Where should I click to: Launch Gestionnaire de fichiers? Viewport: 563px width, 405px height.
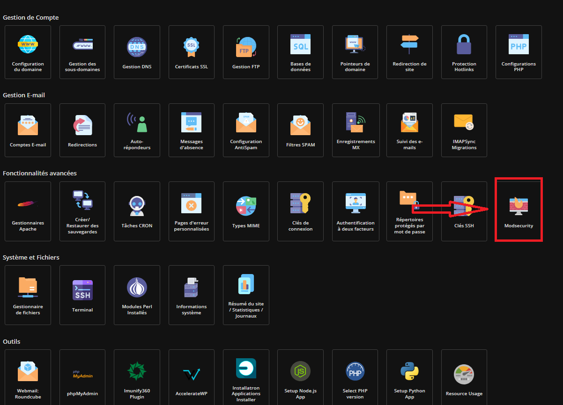28,296
